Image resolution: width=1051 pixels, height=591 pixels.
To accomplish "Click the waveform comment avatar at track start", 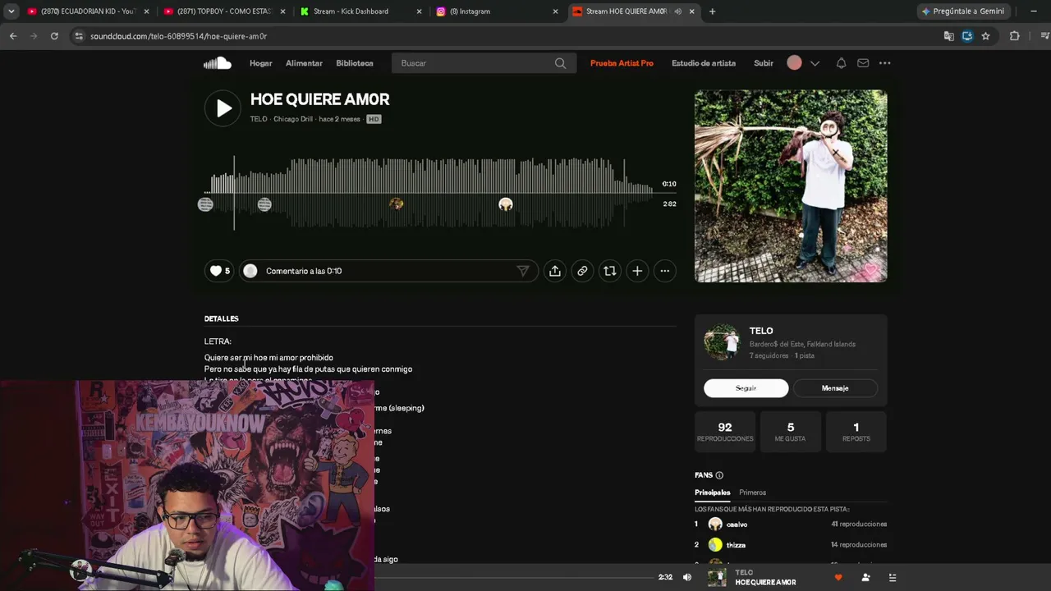I will [x=205, y=204].
